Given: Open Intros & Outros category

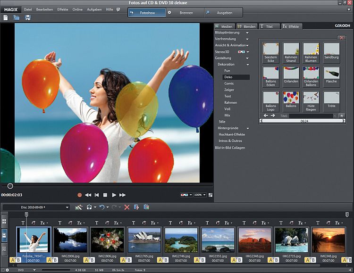Looking at the screenshot, I should (231, 141).
